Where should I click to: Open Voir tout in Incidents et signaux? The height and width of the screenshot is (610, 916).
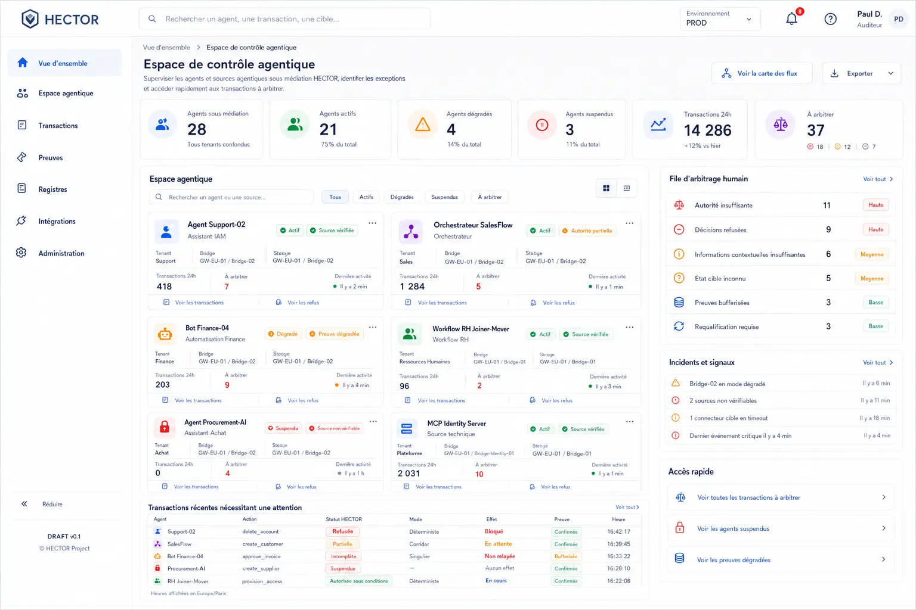coord(878,363)
